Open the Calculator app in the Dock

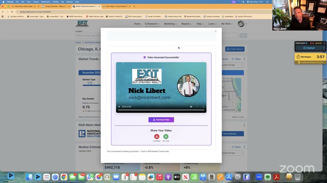click(212, 177)
